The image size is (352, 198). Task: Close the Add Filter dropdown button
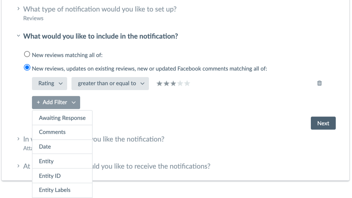point(56,102)
